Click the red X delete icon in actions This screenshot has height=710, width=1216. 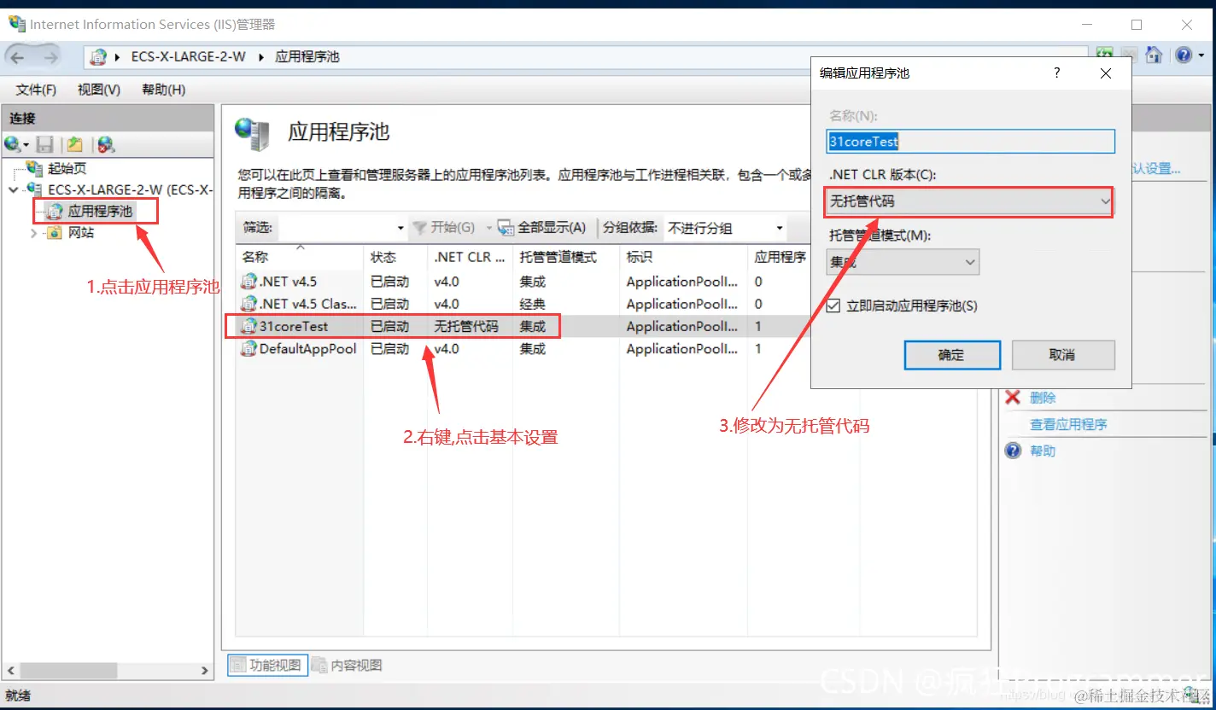[1014, 397]
